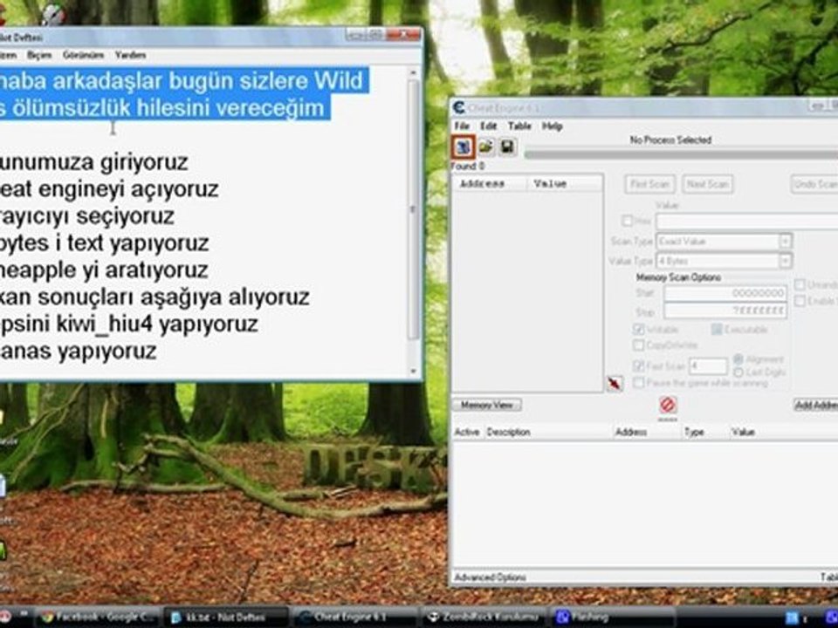Open the Görünüm menu in Notepad
This screenshot has width=838, height=628.
coord(83,55)
